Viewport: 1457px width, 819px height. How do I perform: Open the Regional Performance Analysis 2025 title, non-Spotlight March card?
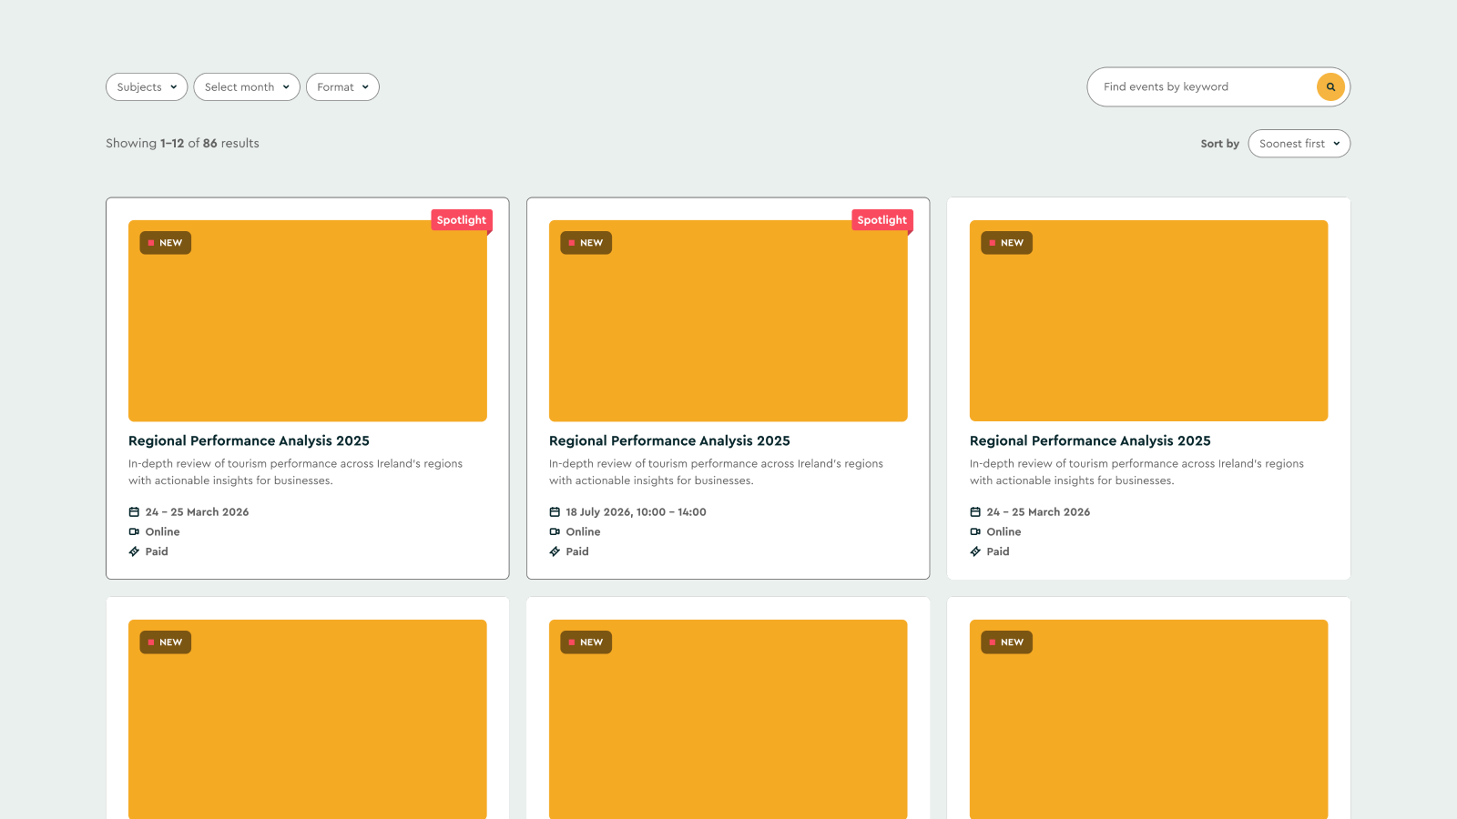1090,441
